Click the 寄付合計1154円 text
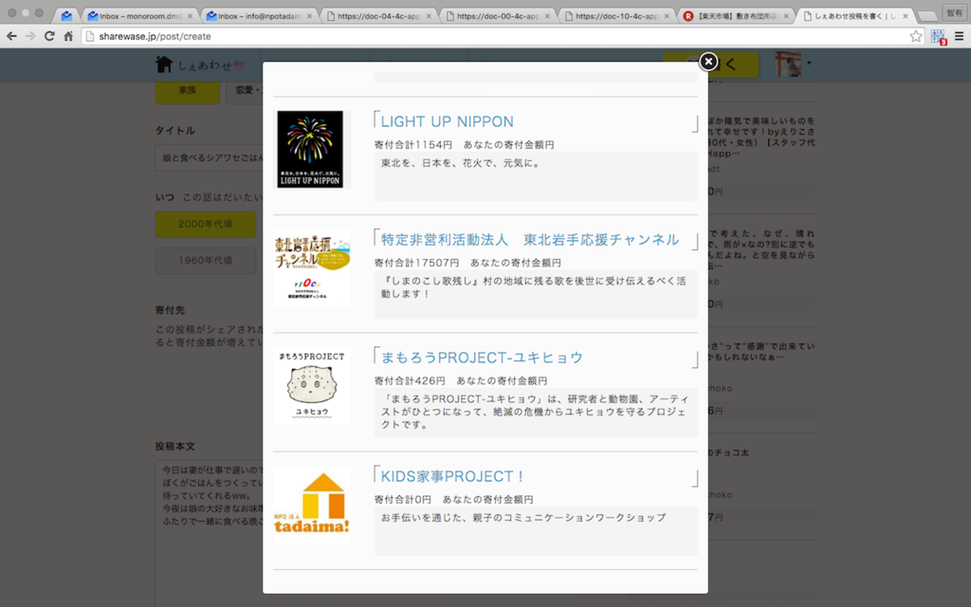This screenshot has height=607, width=971. tap(413, 145)
